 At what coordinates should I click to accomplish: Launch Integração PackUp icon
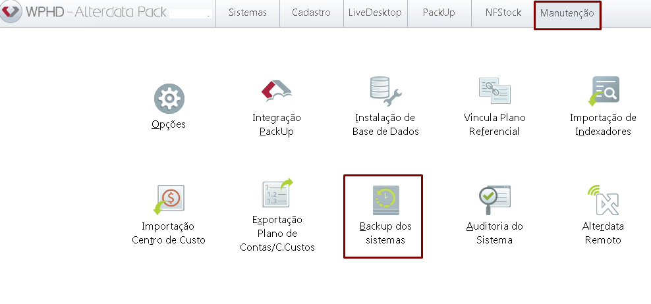(x=277, y=91)
